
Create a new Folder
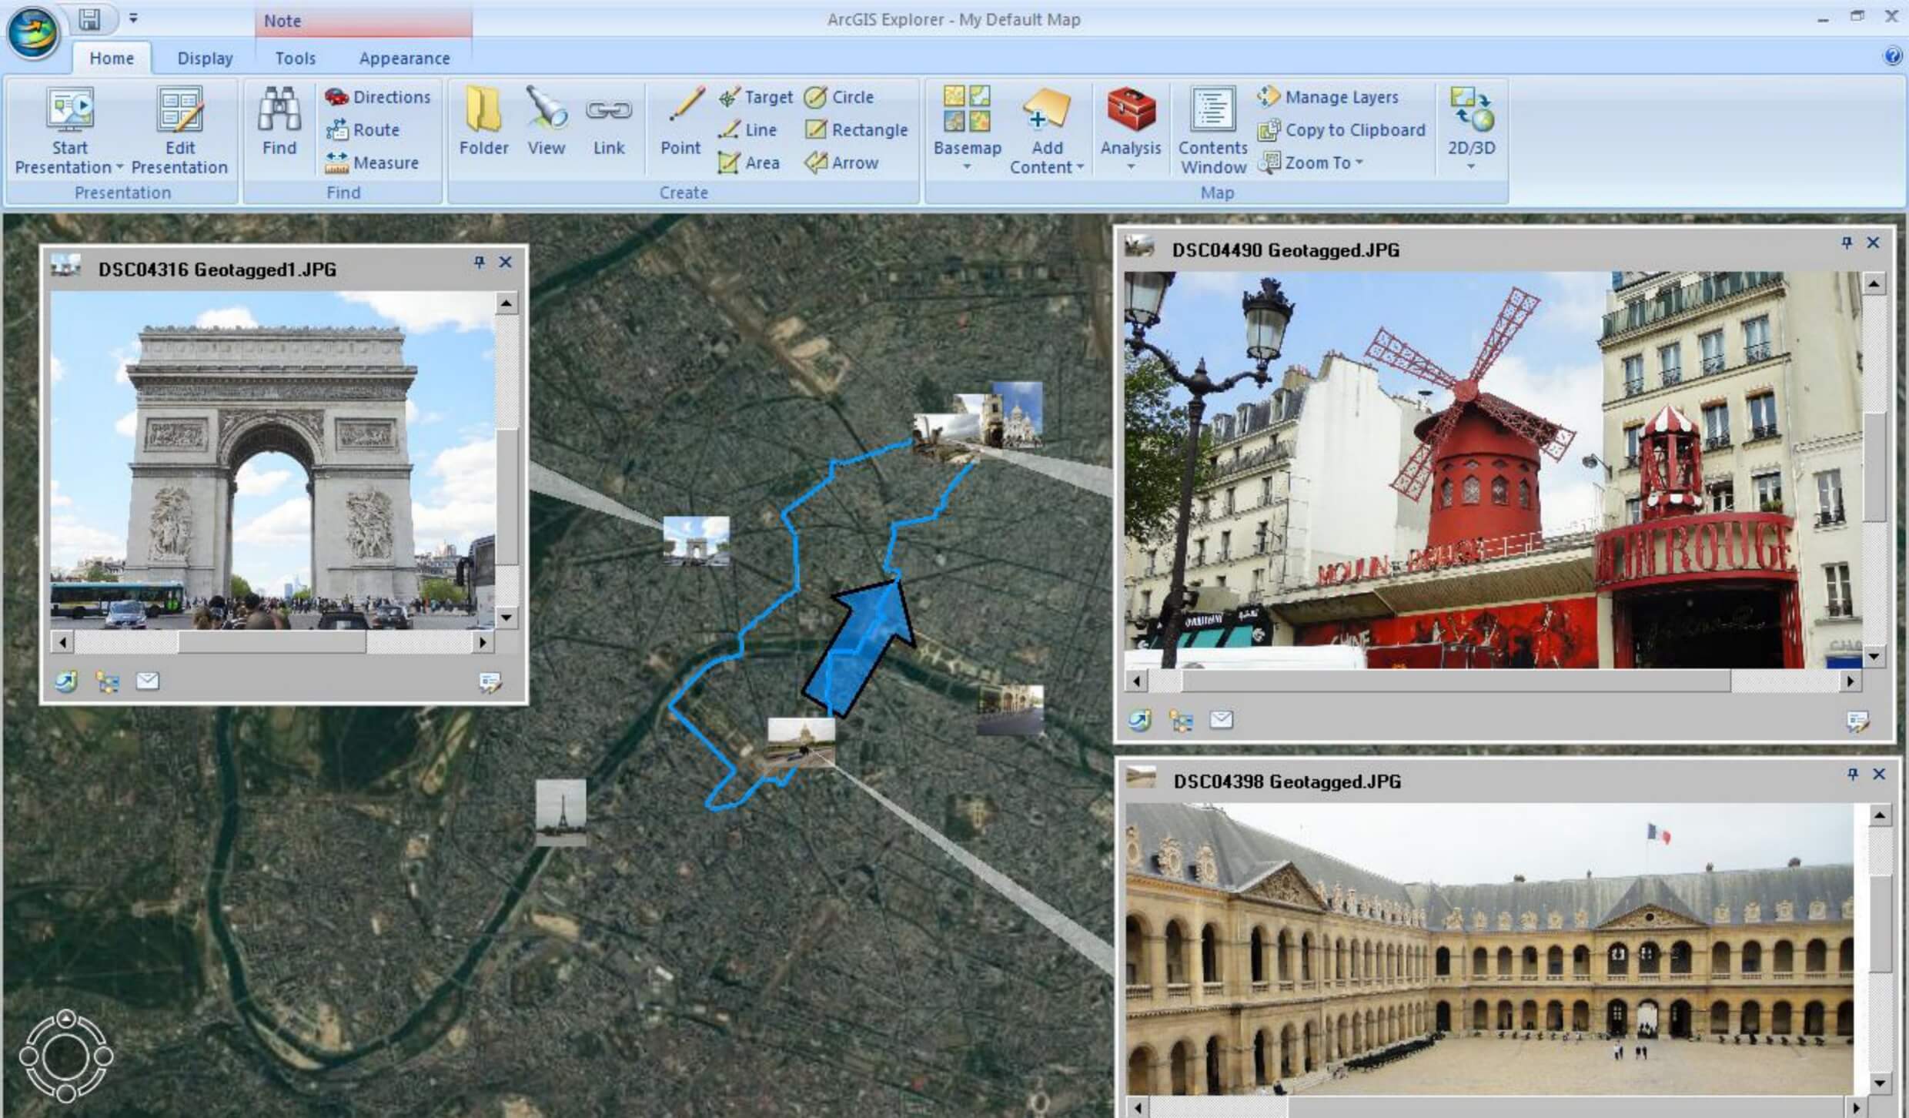[483, 122]
